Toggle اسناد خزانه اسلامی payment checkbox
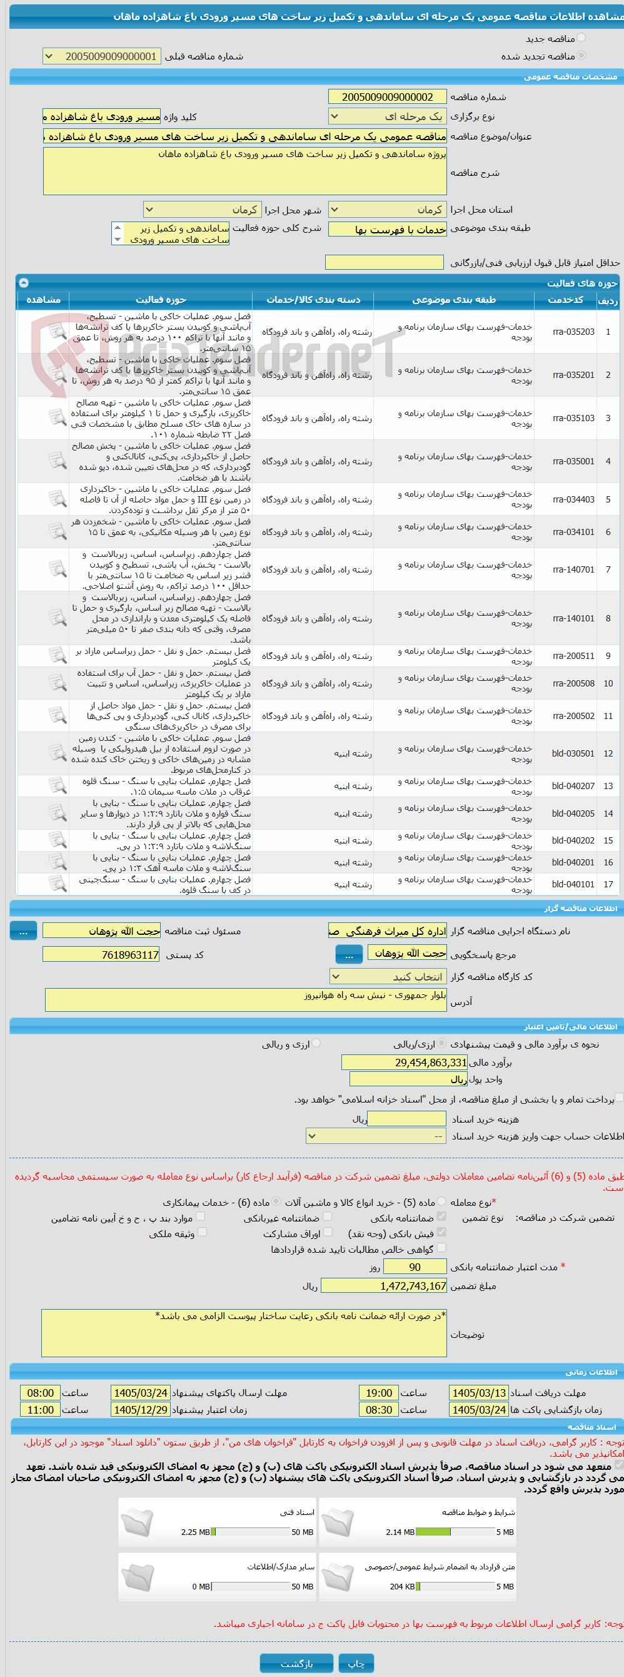The width and height of the screenshot is (624, 1677). coord(620,1098)
